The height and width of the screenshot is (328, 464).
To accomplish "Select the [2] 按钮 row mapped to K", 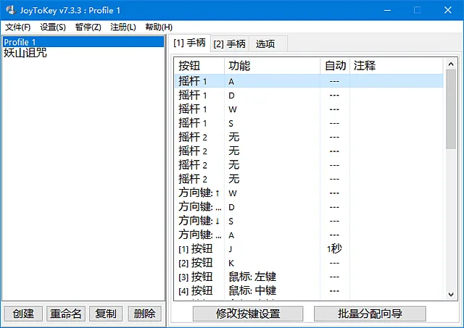I will [309, 263].
